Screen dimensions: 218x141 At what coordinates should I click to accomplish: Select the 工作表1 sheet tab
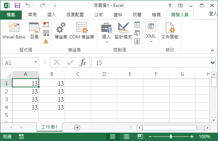49,127
